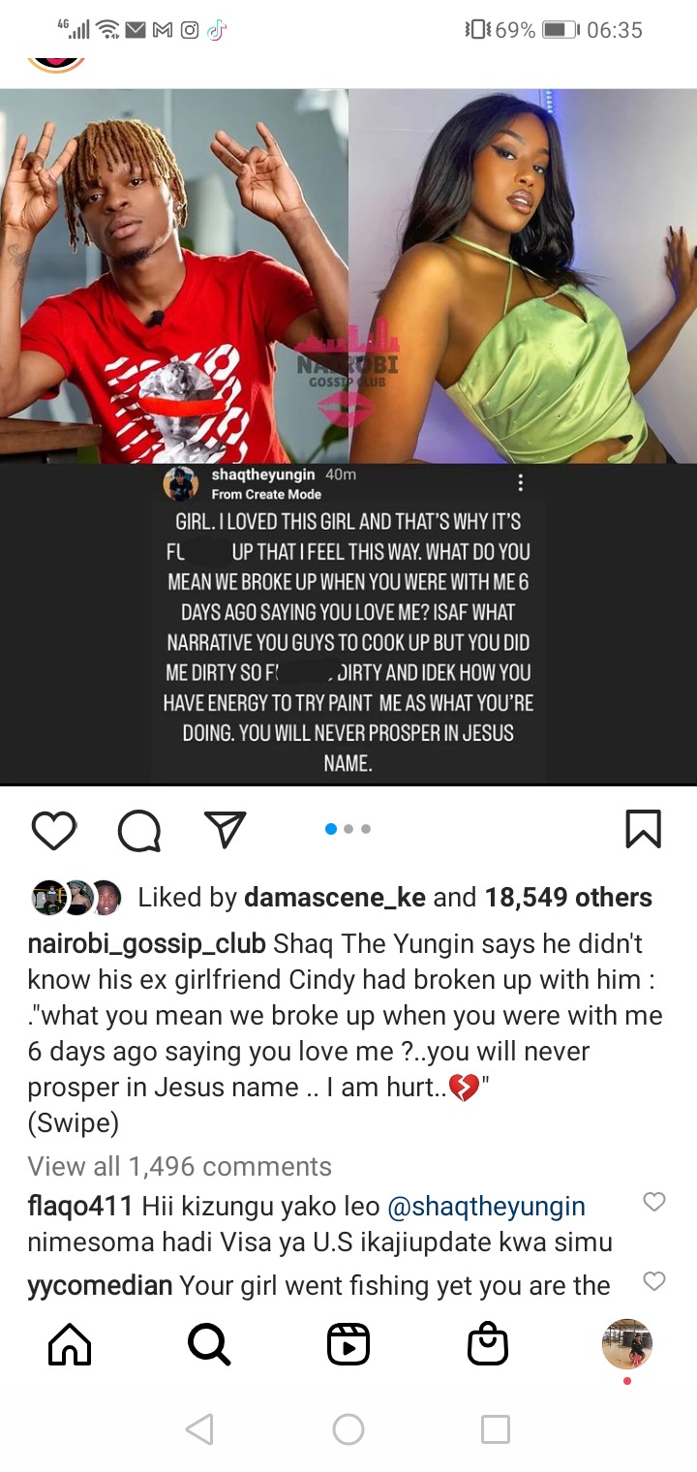Image resolution: width=697 pixels, height=1472 pixels.
Task: Select the second carousel page dot
Action: click(349, 829)
